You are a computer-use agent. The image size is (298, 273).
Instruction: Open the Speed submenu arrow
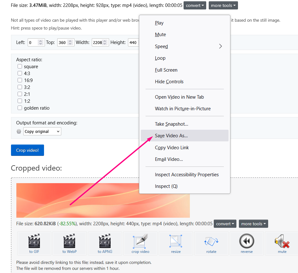[x=220, y=46]
